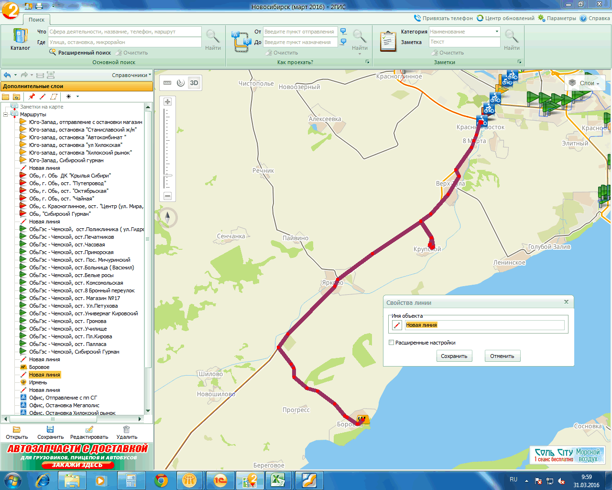This screenshot has width=612, height=490.
Task: Click Найти magnifier in Как проехать group
Action: tap(360, 39)
